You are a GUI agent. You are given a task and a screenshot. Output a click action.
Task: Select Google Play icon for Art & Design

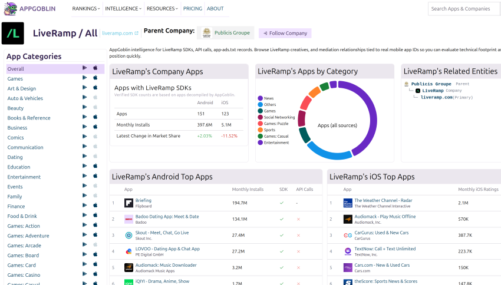click(85, 88)
